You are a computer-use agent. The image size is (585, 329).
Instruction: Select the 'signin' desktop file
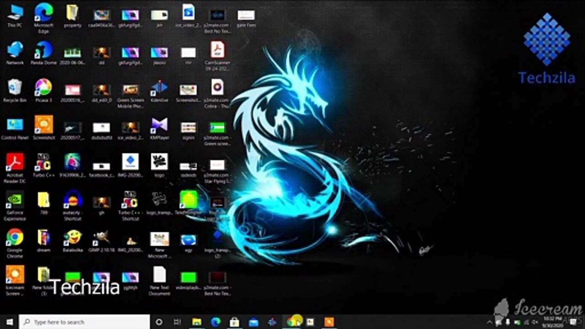point(188,130)
